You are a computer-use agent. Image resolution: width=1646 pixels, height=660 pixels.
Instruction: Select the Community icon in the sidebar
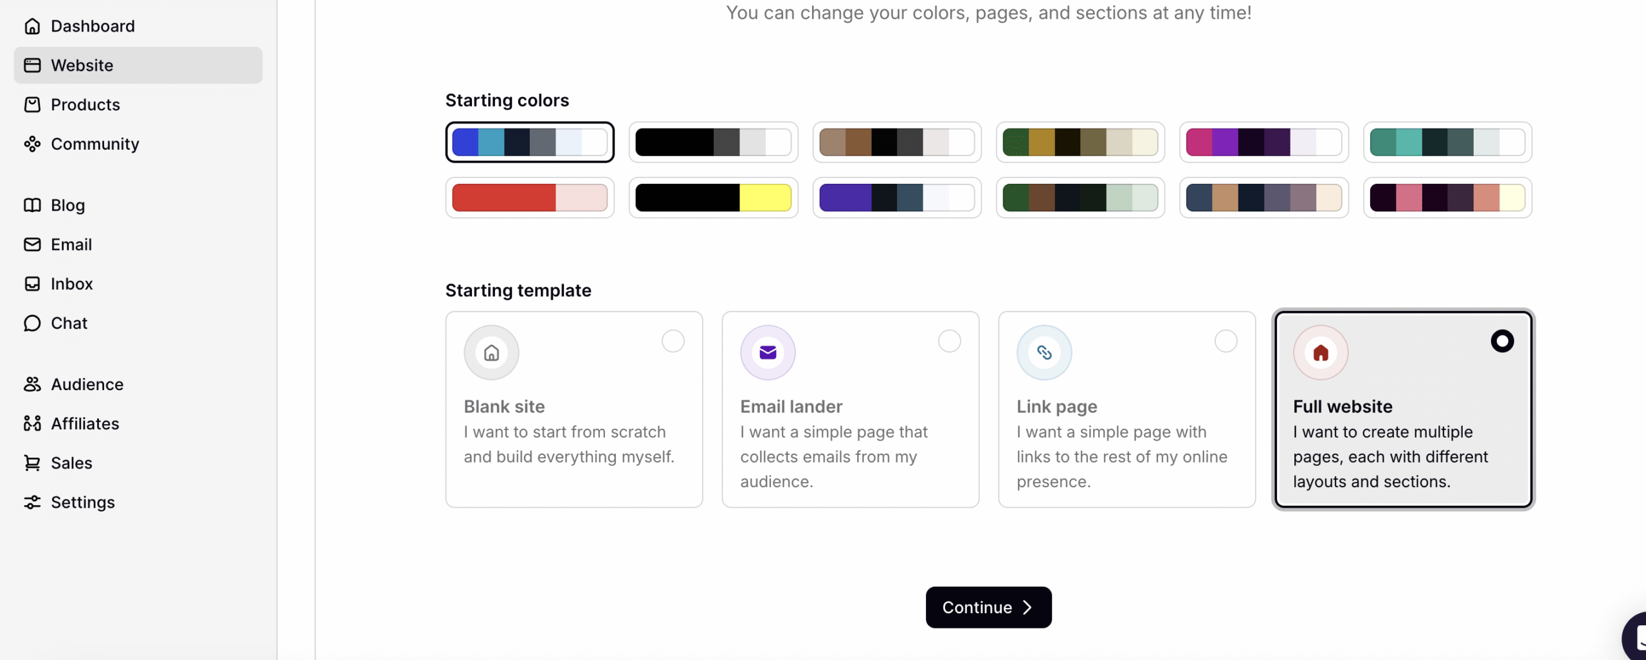[32, 143]
